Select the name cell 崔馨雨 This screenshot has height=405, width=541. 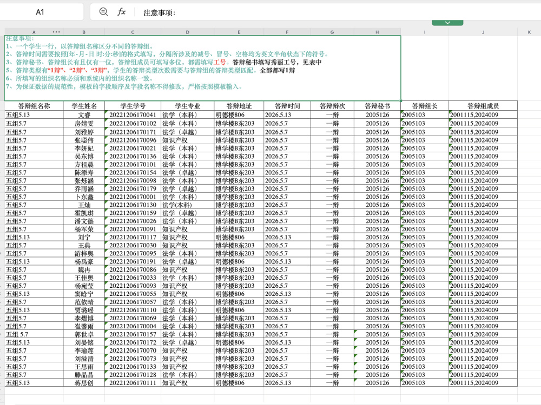coord(84,326)
